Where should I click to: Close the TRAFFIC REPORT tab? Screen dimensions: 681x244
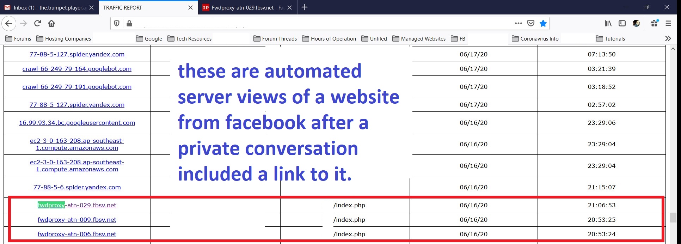190,7
